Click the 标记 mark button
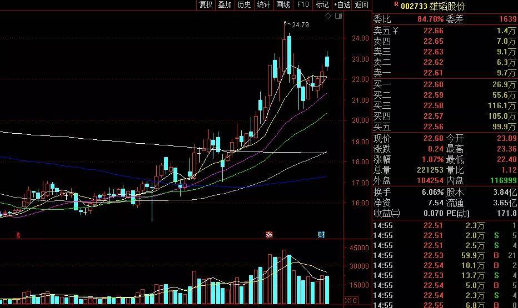 tap(322, 4)
